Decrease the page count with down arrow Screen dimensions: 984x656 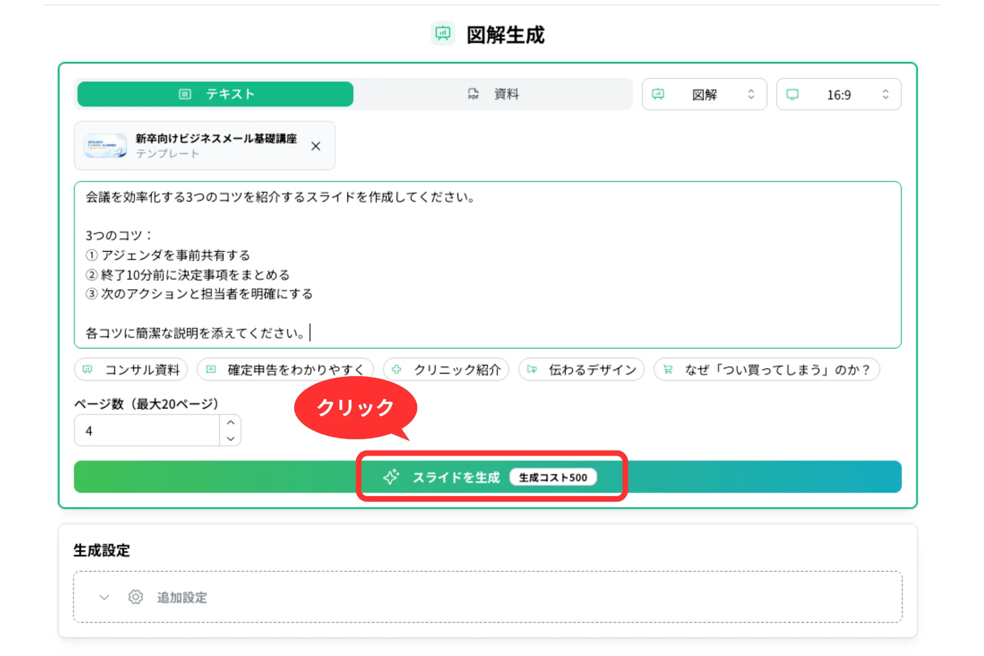point(231,439)
